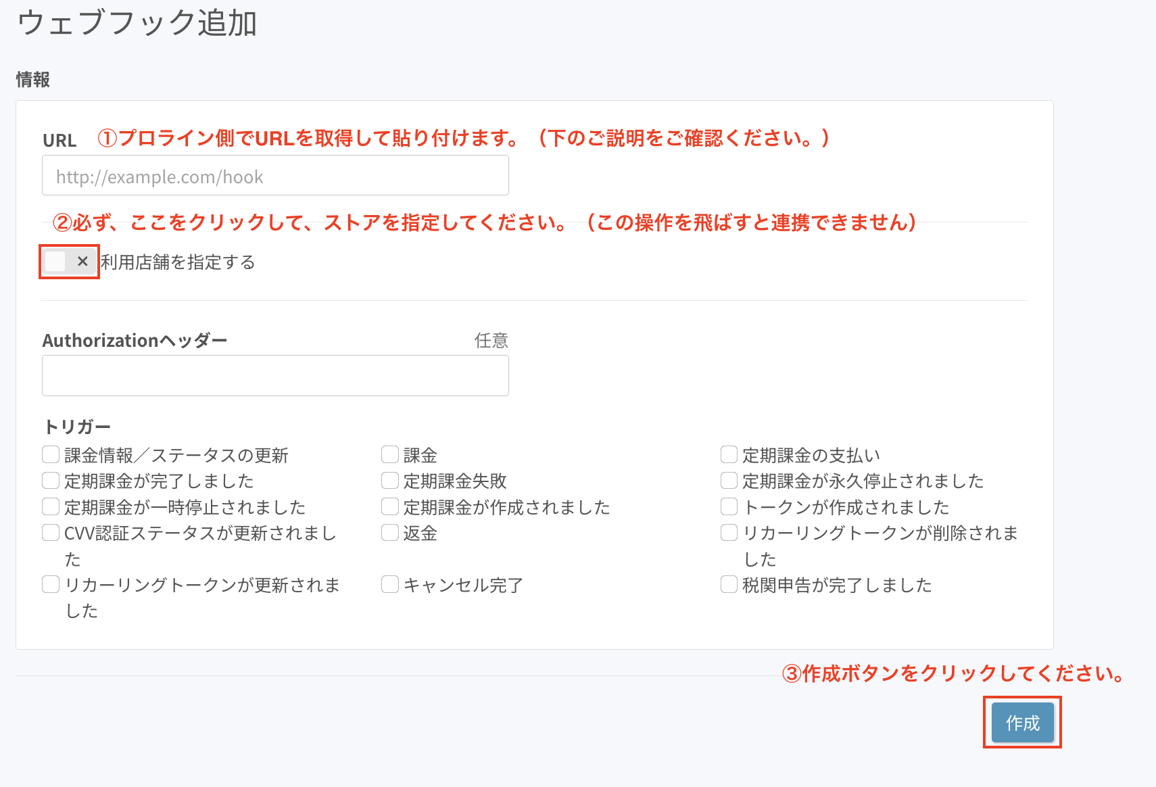Click the Authorizationヘッダー input field
This screenshot has width=1156, height=787.
(x=275, y=376)
